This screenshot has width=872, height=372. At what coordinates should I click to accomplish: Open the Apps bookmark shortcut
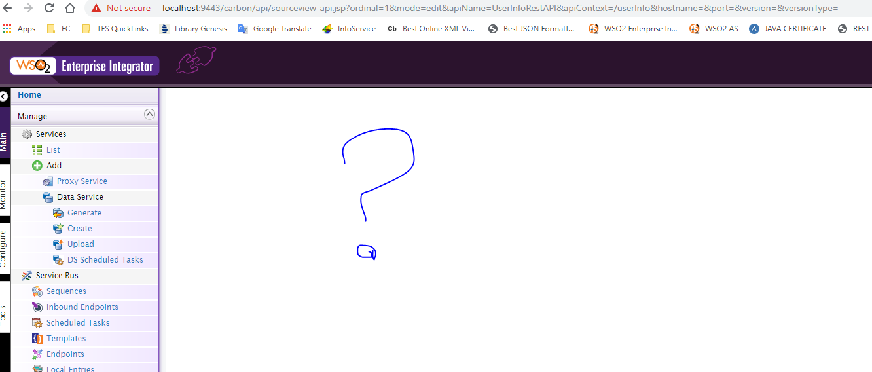click(x=19, y=29)
